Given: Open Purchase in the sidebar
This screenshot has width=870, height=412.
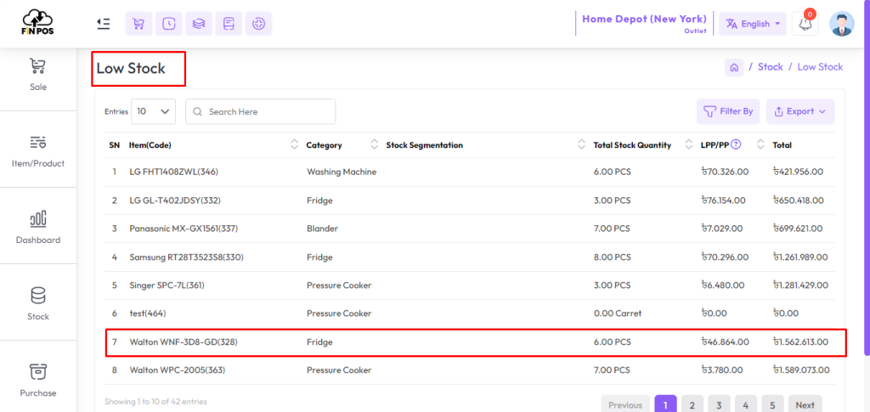Looking at the screenshot, I should pos(38,381).
